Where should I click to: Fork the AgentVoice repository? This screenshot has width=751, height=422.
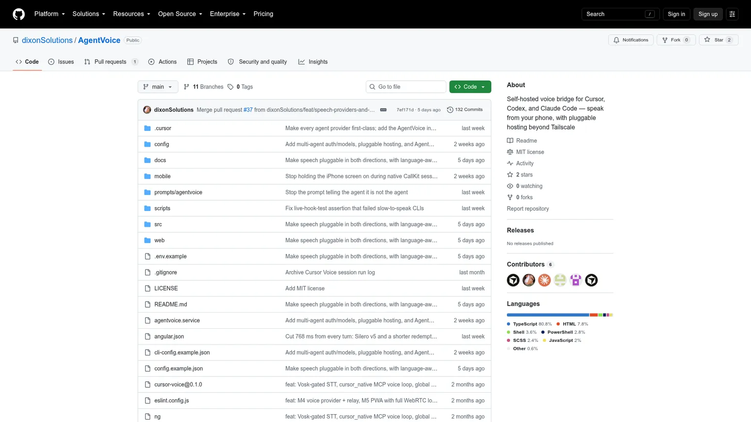click(x=676, y=40)
